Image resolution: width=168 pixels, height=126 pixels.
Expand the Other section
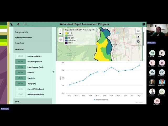click(33, 101)
